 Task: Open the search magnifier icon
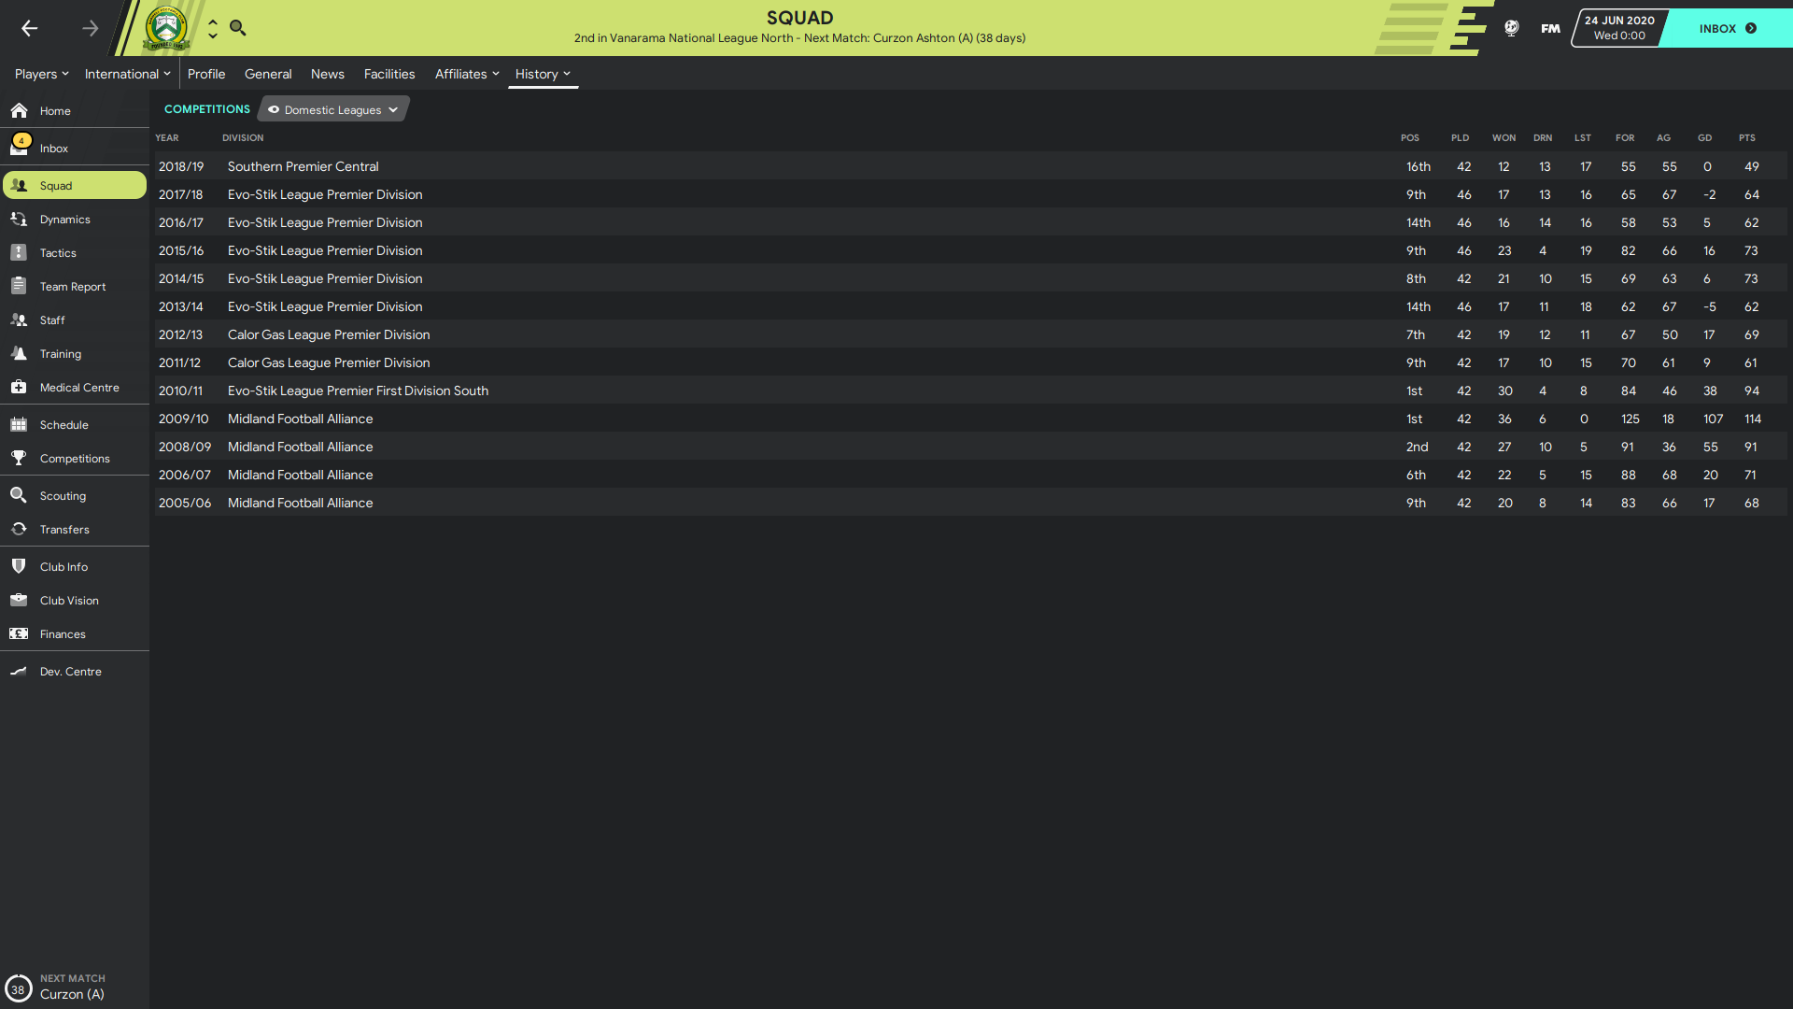(238, 28)
